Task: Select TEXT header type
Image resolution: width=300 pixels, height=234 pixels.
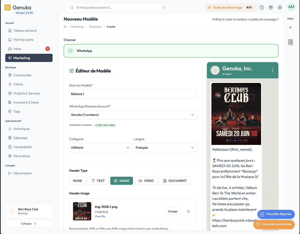Action: (x=98, y=181)
